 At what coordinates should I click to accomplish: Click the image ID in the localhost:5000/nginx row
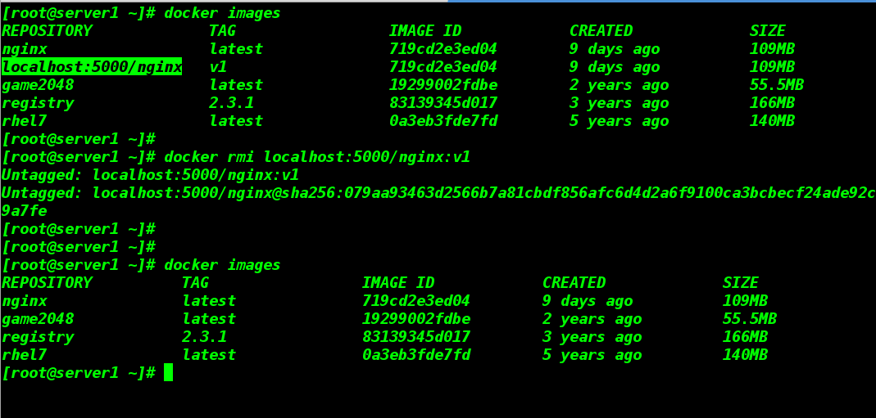pos(443,67)
